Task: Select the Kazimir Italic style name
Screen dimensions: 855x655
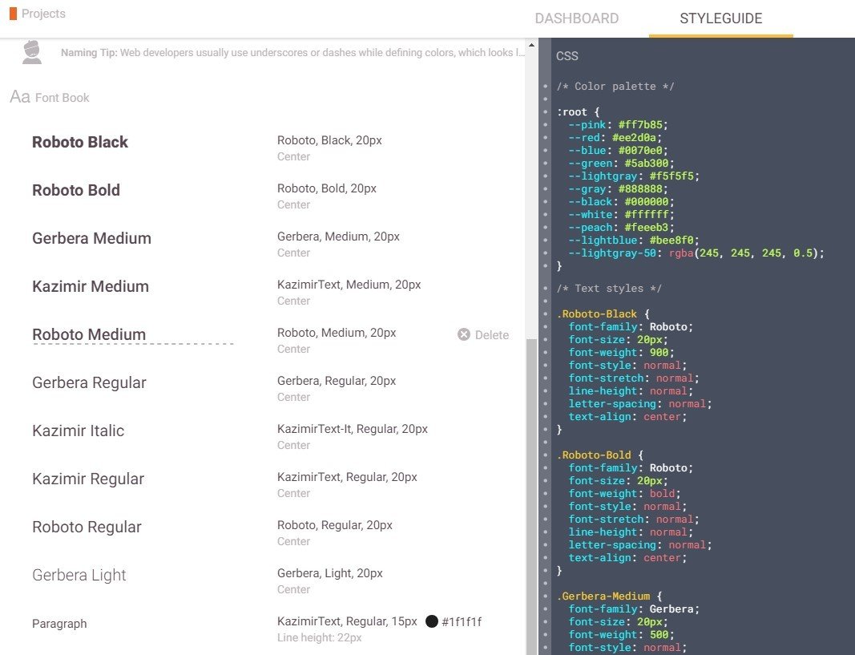Action: [78, 431]
